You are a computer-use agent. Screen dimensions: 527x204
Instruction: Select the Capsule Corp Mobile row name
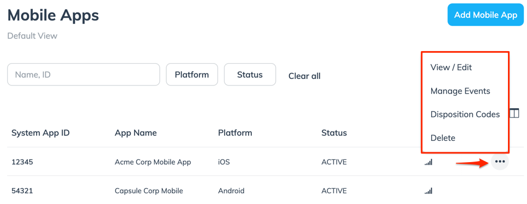[x=149, y=191]
